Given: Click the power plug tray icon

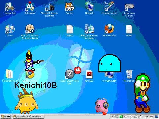Looking at the screenshot, I should [140, 116].
